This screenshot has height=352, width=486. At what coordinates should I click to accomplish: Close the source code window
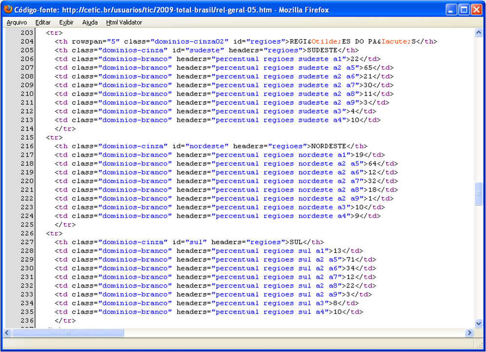476,10
